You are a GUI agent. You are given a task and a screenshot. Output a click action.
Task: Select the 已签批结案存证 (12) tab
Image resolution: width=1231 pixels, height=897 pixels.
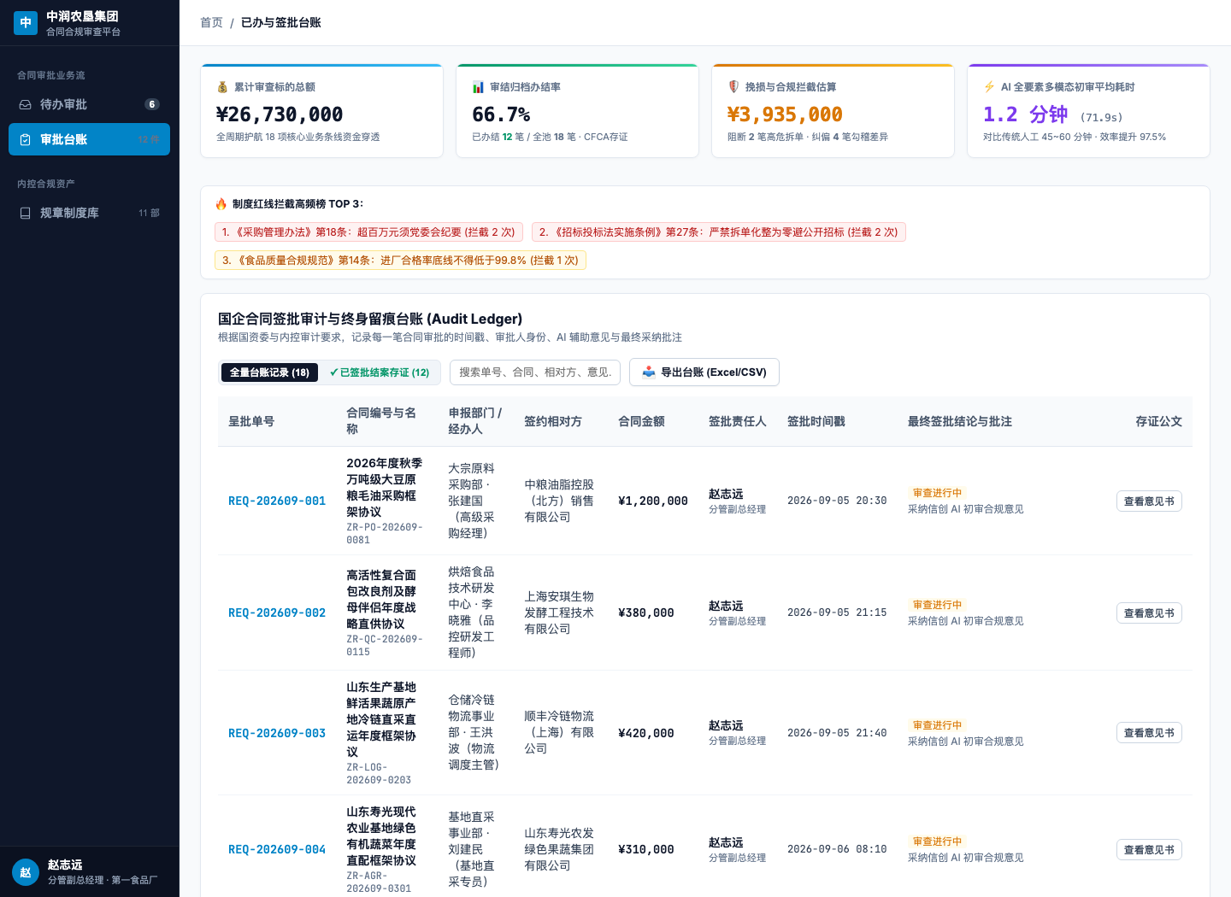tap(380, 372)
